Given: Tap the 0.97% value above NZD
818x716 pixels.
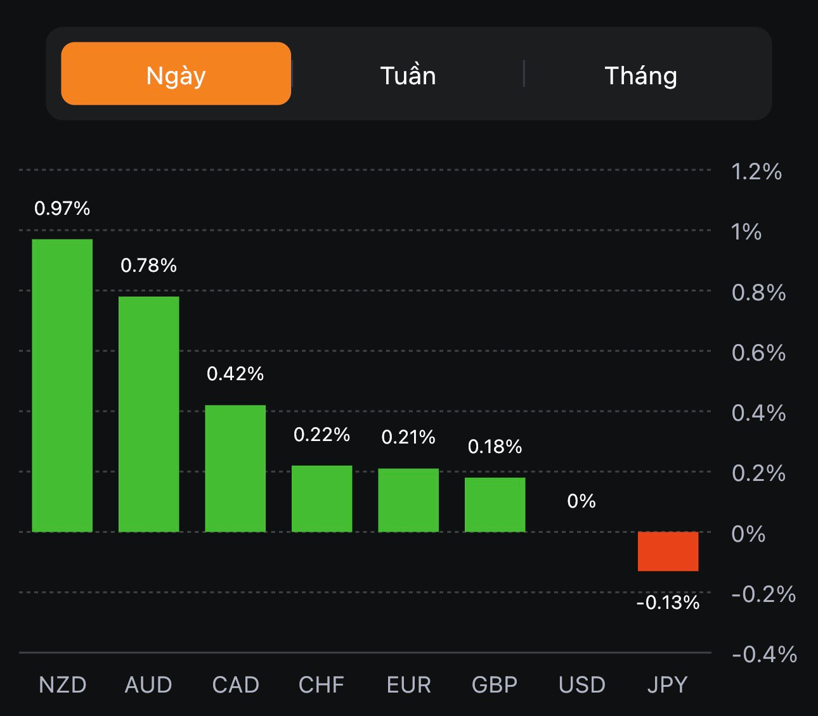Looking at the screenshot, I should coord(62,208).
